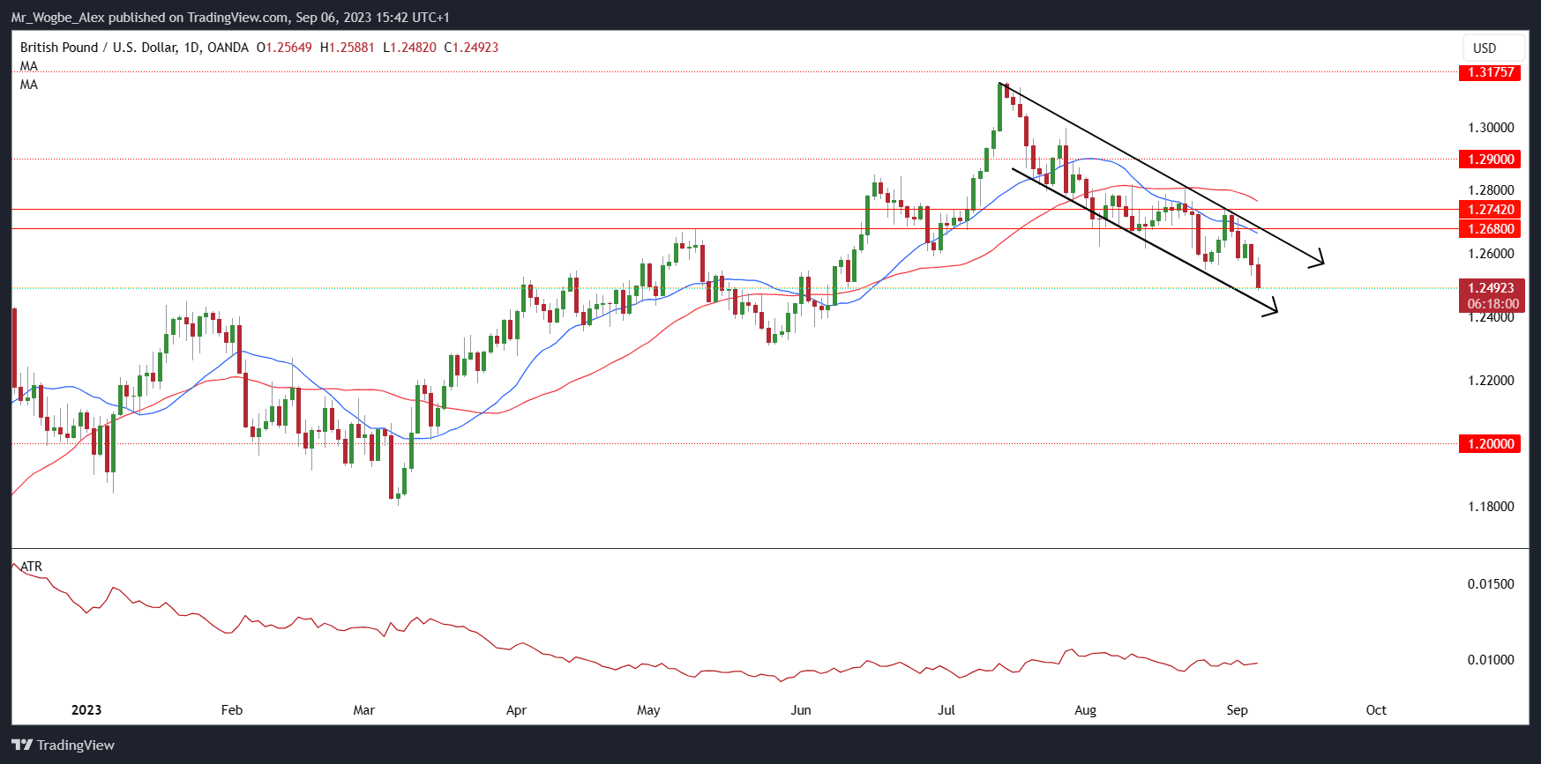Click the Feb label on time axis
The height and width of the screenshot is (764, 1541).
pyautogui.click(x=232, y=710)
